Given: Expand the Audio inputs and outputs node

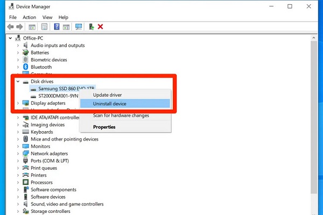Looking at the screenshot, I should pos(18,46).
